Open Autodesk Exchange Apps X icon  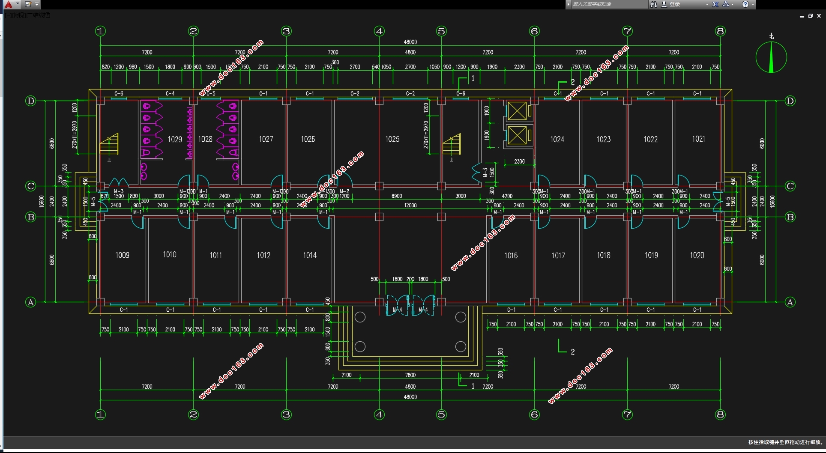click(x=715, y=4)
